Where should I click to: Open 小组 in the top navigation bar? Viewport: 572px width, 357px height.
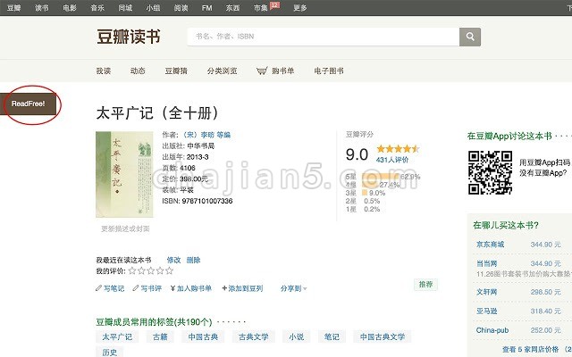153,8
